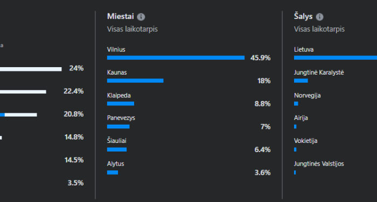Click the Airija country bar
377x202 pixels.
tap(295, 126)
